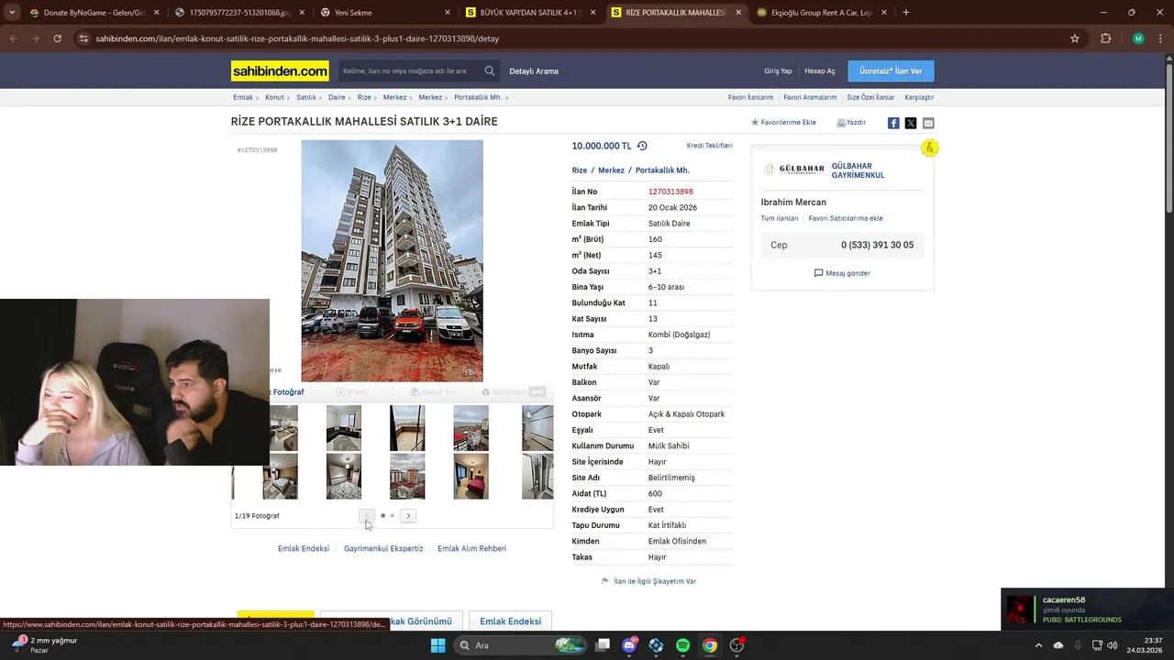
Task: Click the main building photo
Action: tap(392, 260)
